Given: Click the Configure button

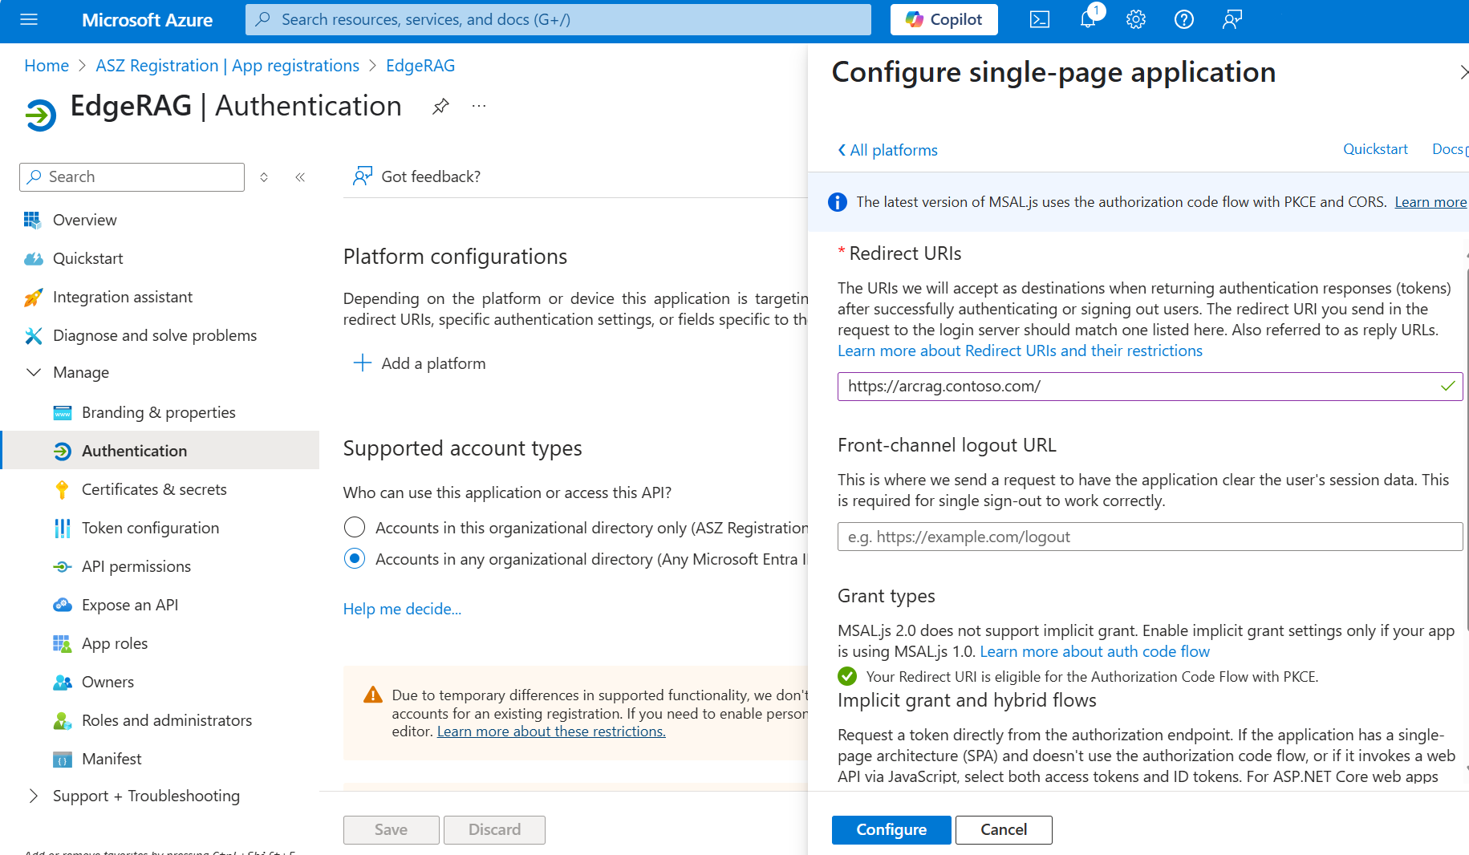Looking at the screenshot, I should click(891, 829).
